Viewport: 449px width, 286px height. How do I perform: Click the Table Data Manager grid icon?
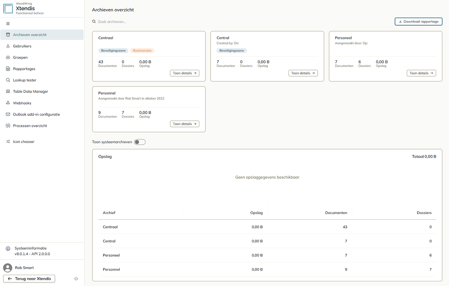pyautogui.click(x=8, y=91)
